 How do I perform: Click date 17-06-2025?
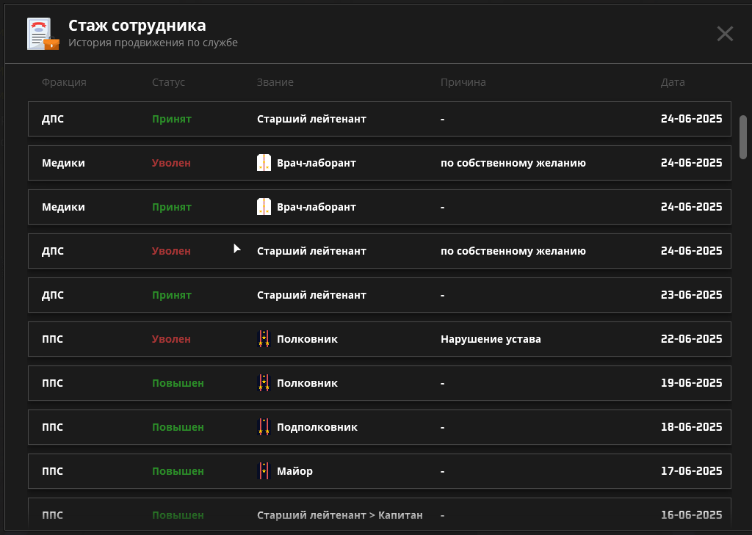point(691,471)
